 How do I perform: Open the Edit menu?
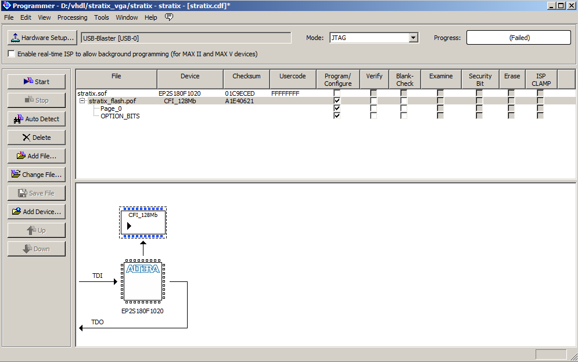tap(26, 17)
